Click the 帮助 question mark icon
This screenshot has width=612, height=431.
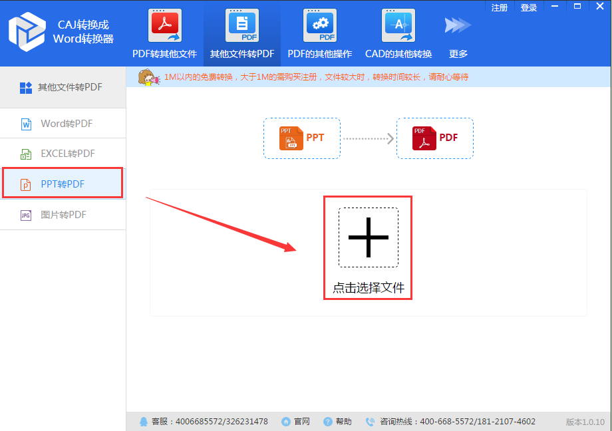(x=328, y=422)
